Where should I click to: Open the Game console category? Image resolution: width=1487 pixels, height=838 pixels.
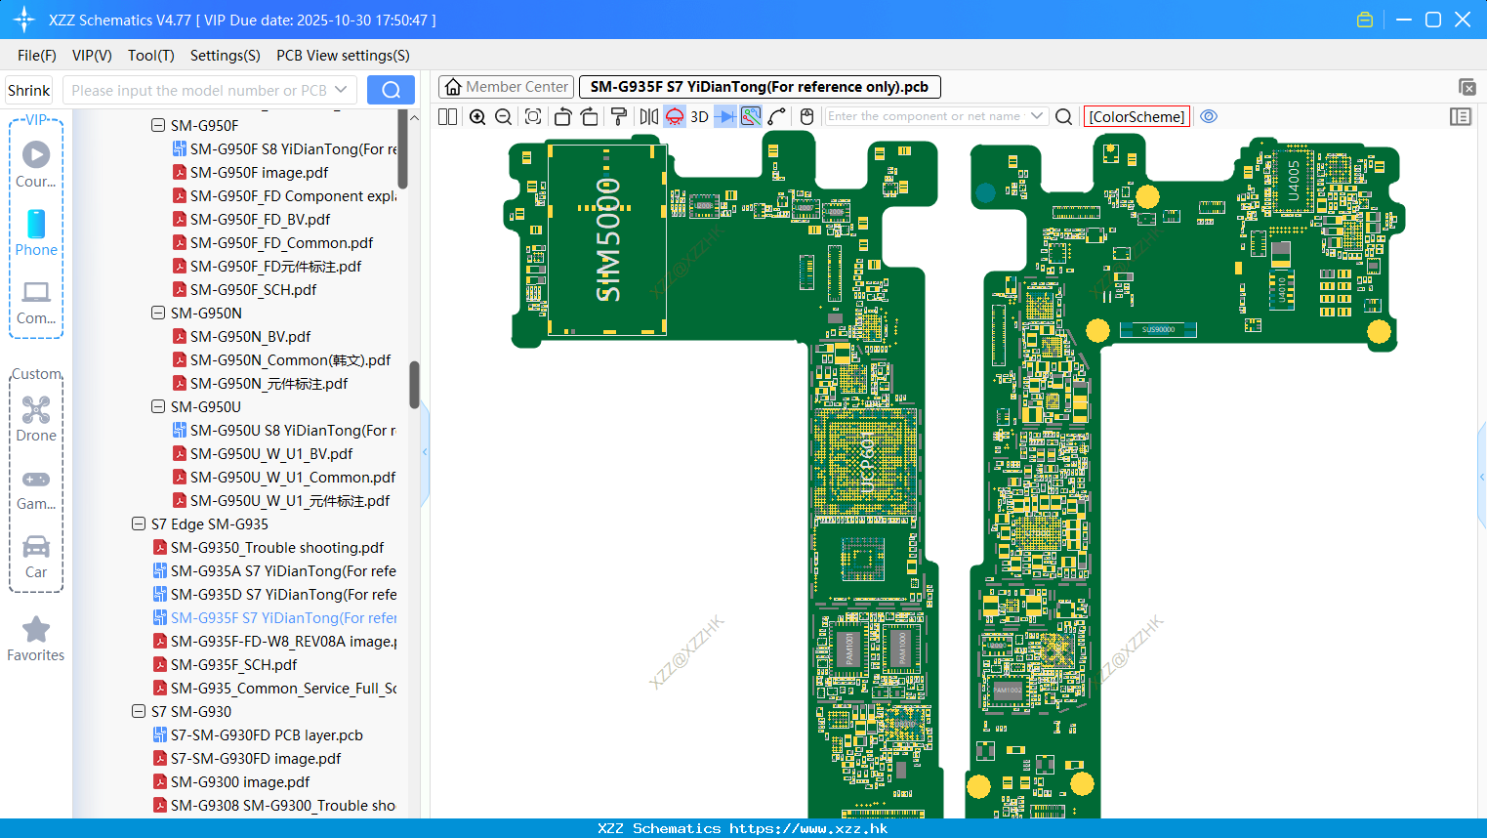tap(36, 489)
